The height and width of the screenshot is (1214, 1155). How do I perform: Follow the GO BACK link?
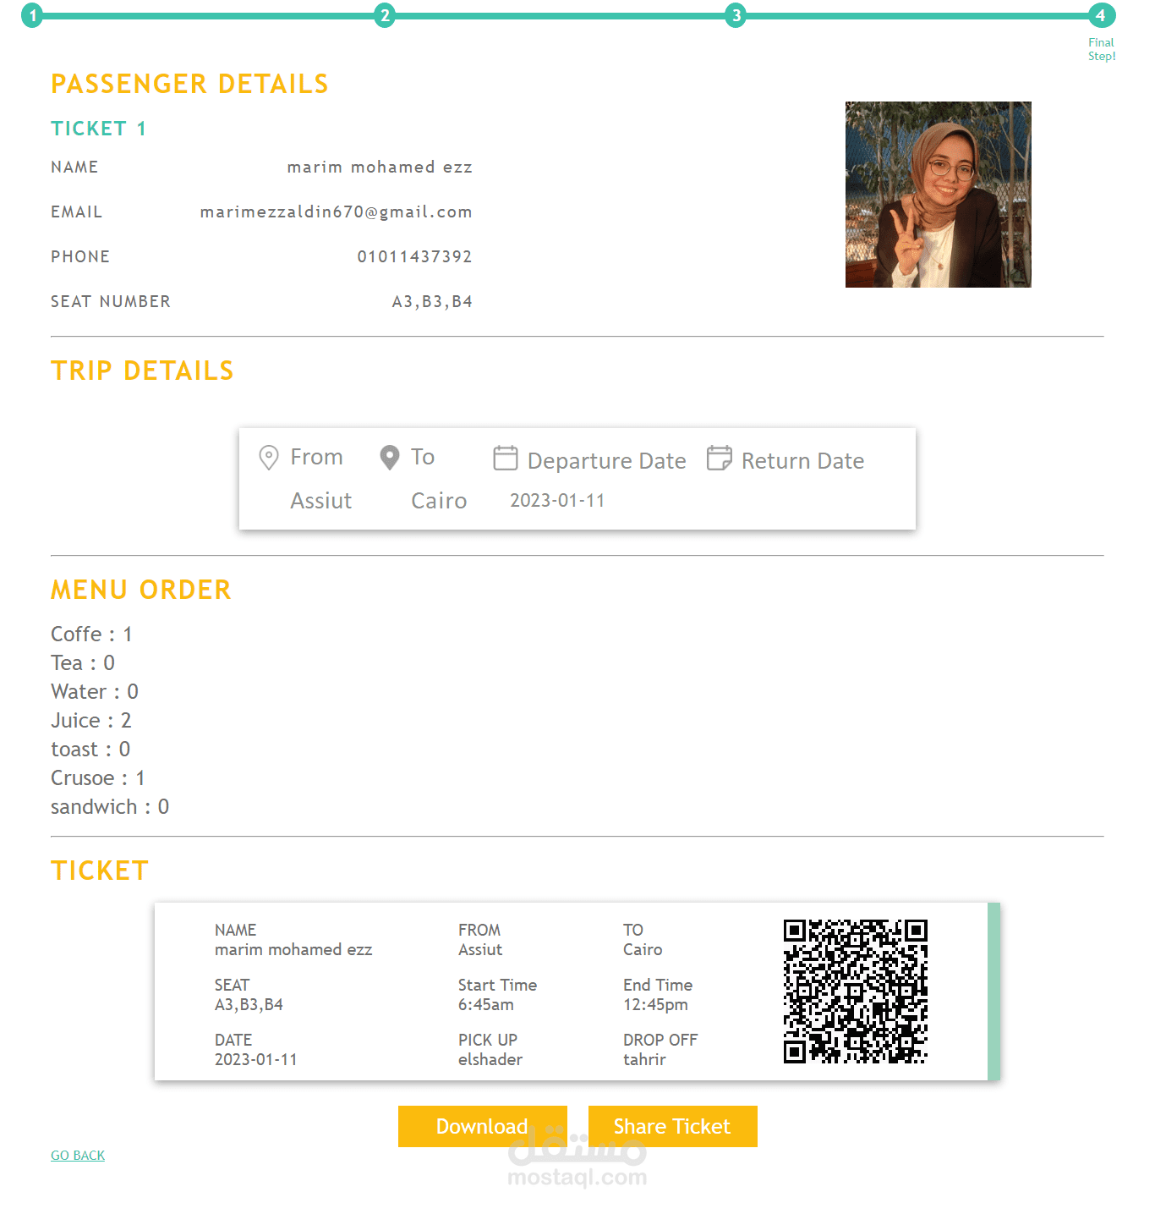pyautogui.click(x=78, y=1156)
